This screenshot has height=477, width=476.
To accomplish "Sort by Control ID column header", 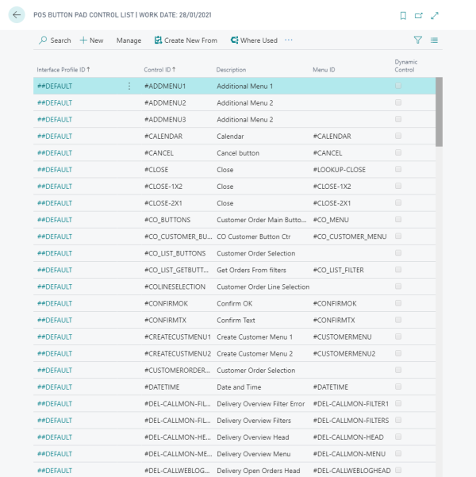I will click(163, 70).
